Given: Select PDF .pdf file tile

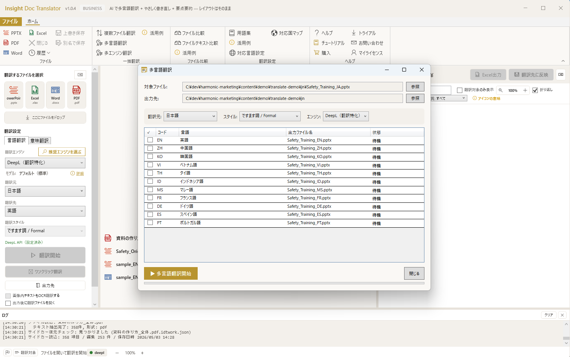Looking at the screenshot, I should [77, 95].
